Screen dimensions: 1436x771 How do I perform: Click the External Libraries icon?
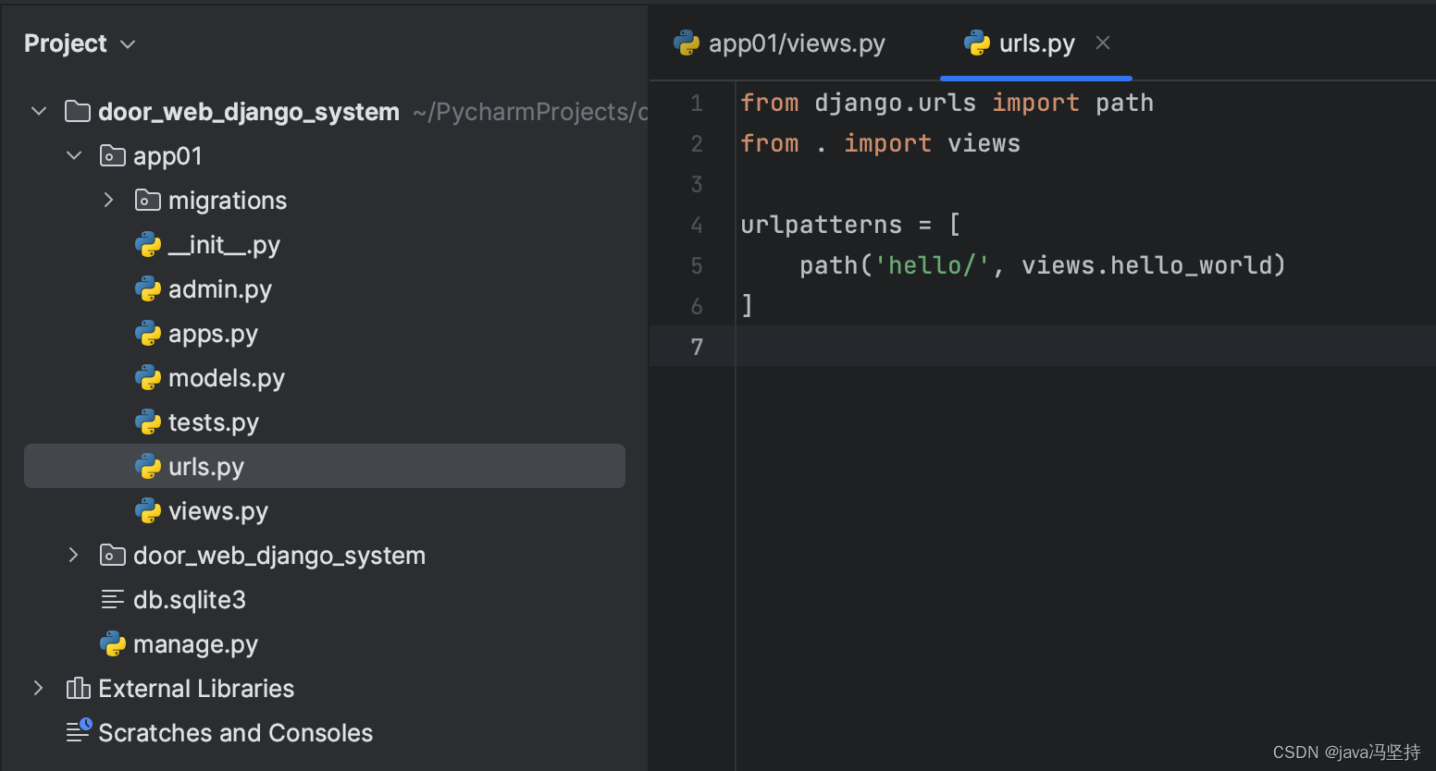click(79, 689)
